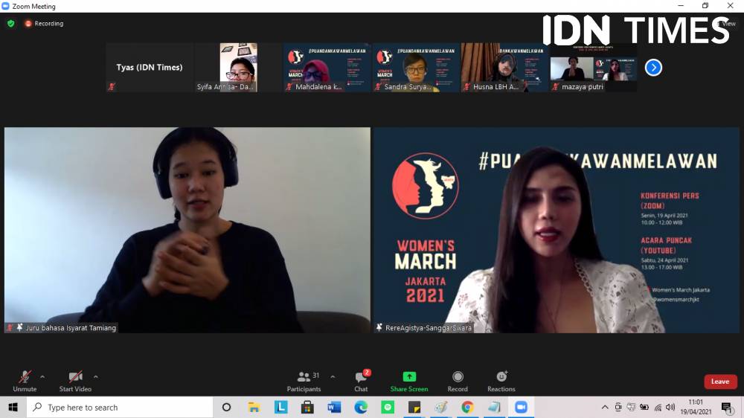Click the battery tray icon

point(644,407)
